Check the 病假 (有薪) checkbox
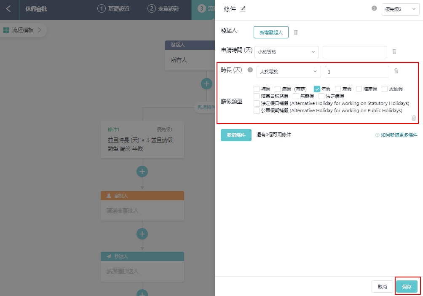The width and height of the screenshot is (423, 296). point(278,89)
